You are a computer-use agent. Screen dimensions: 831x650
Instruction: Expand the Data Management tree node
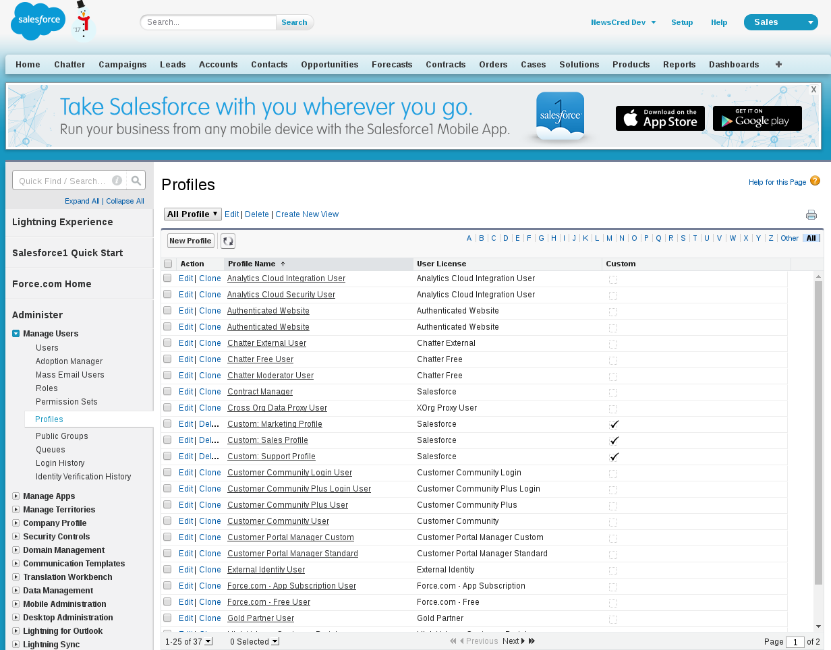(16, 590)
